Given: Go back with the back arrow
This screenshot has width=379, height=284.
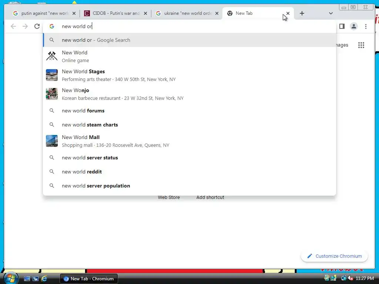Looking at the screenshot, I should (x=13, y=26).
